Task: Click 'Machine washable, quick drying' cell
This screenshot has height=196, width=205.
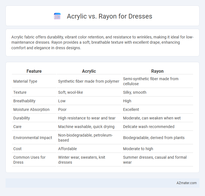Action: (86, 127)
